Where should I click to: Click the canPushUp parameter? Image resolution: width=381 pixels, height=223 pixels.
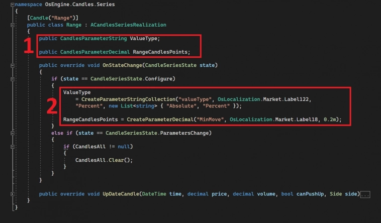point(310,194)
